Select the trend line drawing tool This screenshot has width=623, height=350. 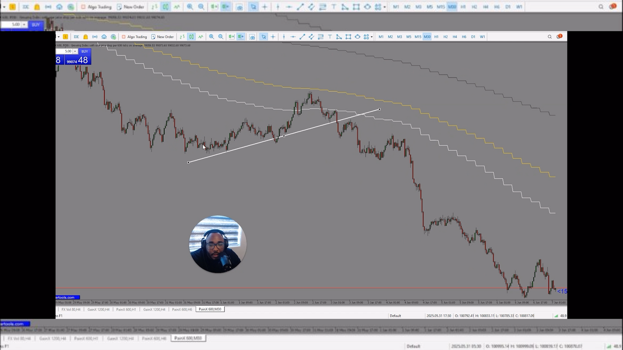[302, 37]
